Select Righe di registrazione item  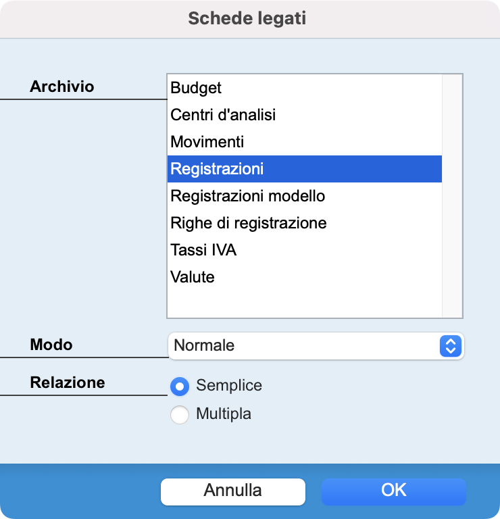pos(305,223)
